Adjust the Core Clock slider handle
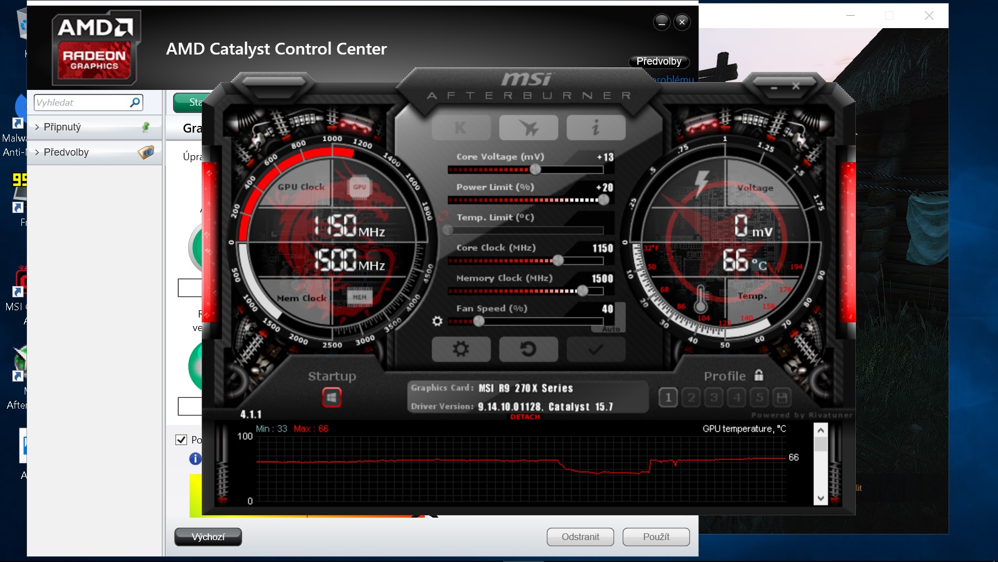Screen dimensions: 998x562 (558, 260)
